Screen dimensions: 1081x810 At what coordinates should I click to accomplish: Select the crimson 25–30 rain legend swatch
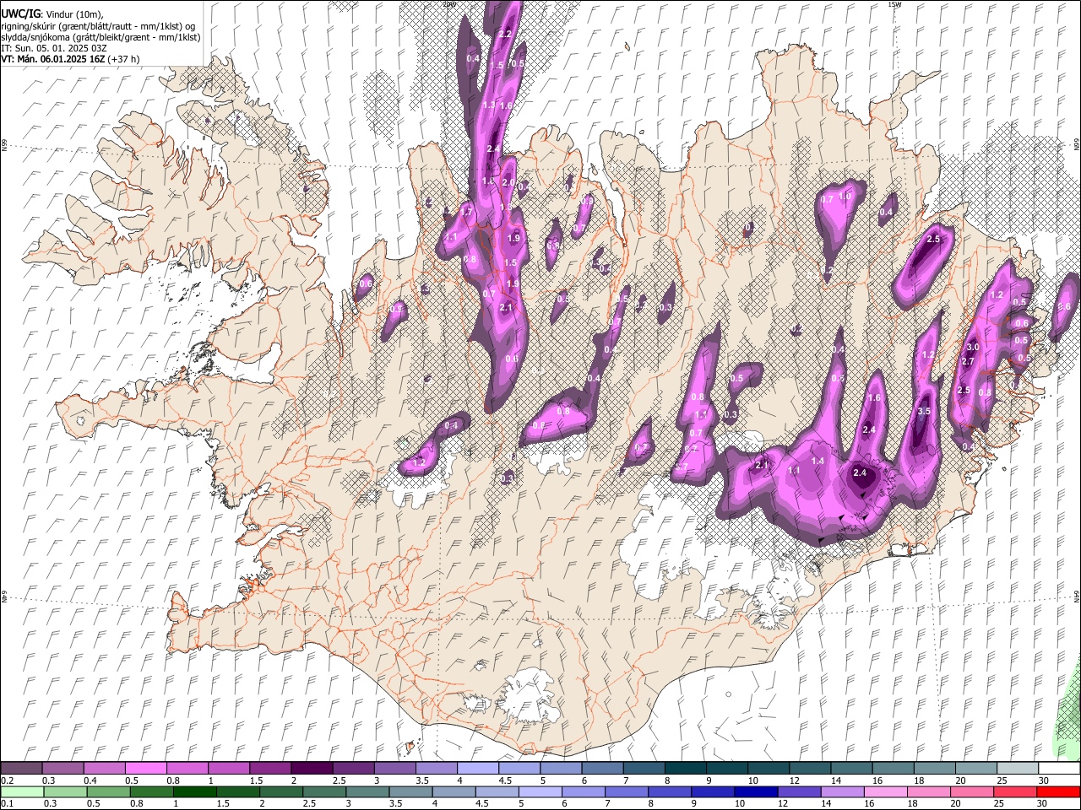(x=1014, y=791)
